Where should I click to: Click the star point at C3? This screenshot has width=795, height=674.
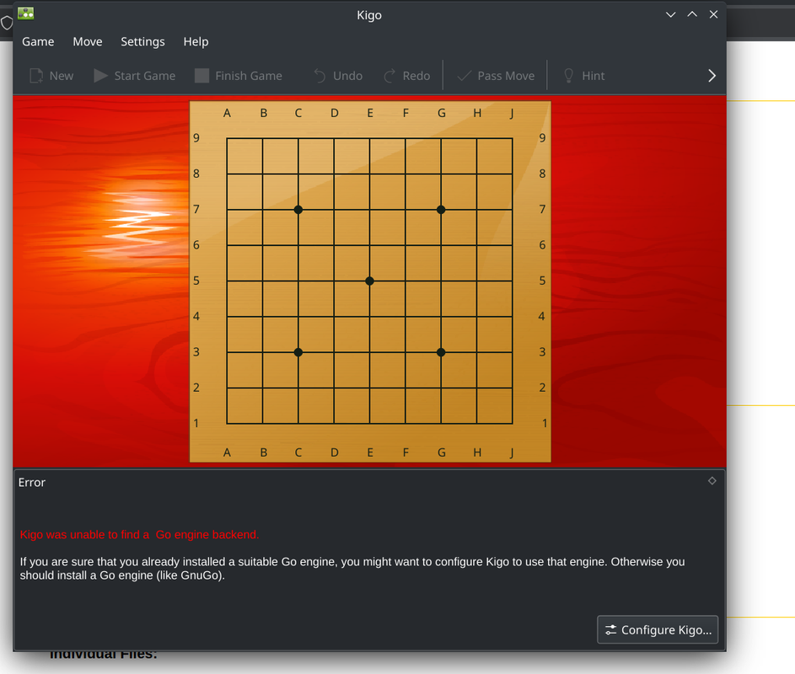click(298, 352)
